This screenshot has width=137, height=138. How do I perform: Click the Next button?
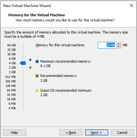pos(97,133)
